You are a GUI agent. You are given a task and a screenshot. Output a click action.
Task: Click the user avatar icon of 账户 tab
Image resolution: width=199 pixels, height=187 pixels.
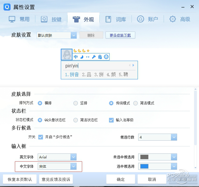pyautogui.click(x=141, y=19)
